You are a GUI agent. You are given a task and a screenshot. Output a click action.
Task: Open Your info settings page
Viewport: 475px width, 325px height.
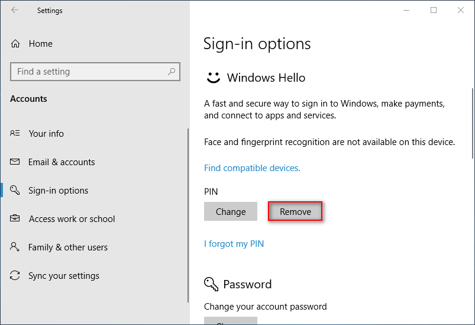pos(46,134)
